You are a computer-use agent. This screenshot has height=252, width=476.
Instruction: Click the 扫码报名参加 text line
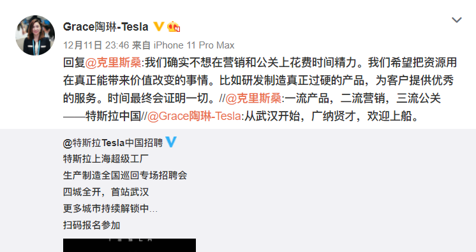coord(92,225)
